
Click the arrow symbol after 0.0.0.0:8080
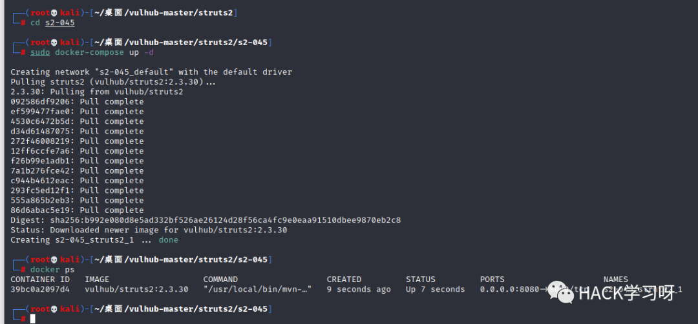click(x=544, y=289)
